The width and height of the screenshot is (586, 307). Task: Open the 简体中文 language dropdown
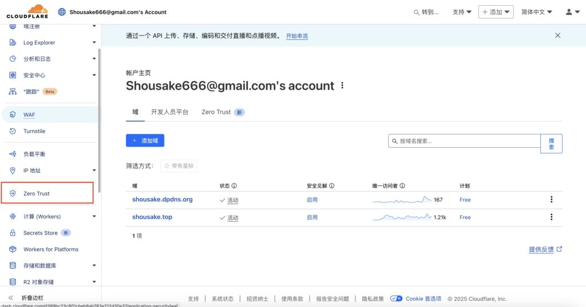pyautogui.click(x=537, y=12)
